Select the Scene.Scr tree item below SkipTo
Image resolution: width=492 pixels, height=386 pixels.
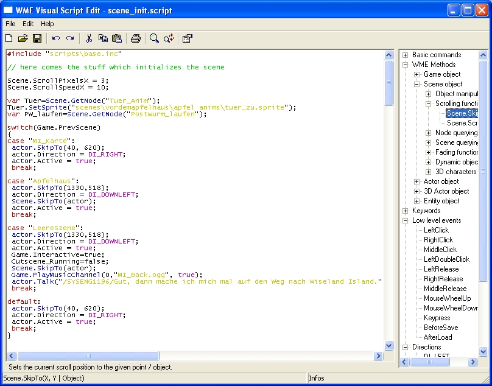point(462,123)
